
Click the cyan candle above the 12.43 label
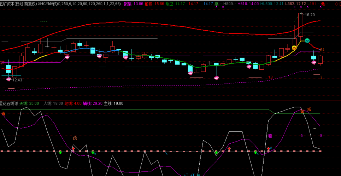pyautogui.click(x=8, y=69)
